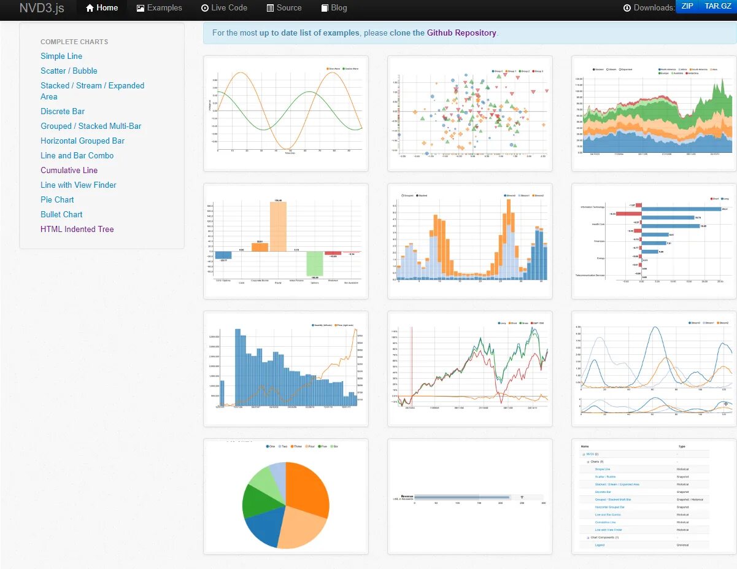
Task: Collapse Chart Components node in tree
Action: pos(588,538)
